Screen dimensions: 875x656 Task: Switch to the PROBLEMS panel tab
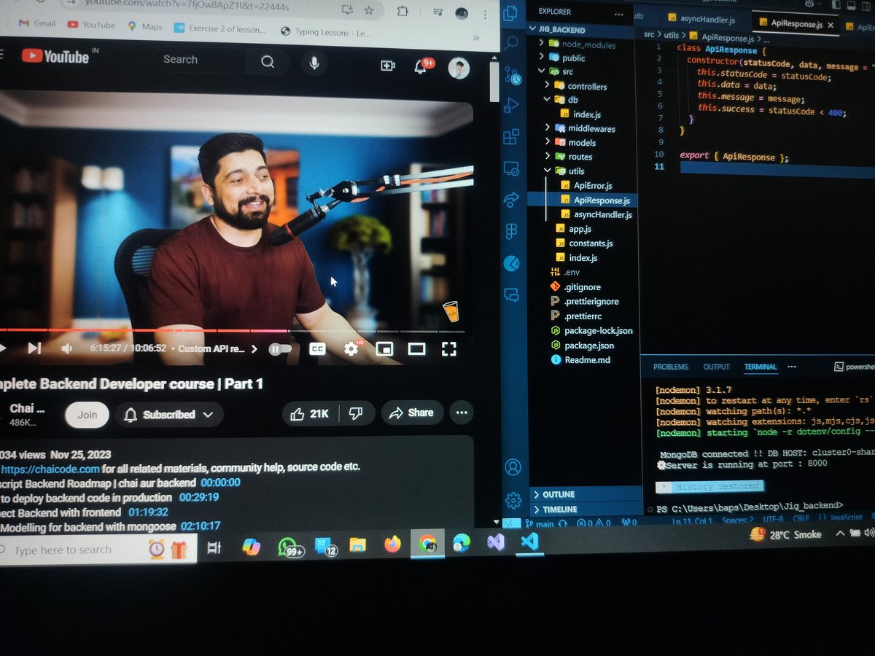[x=670, y=367]
